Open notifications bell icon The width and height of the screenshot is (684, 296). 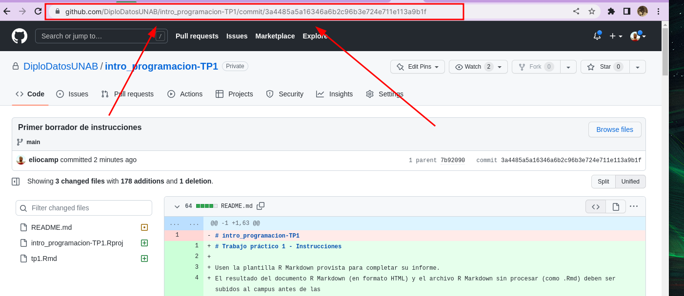pyautogui.click(x=597, y=36)
